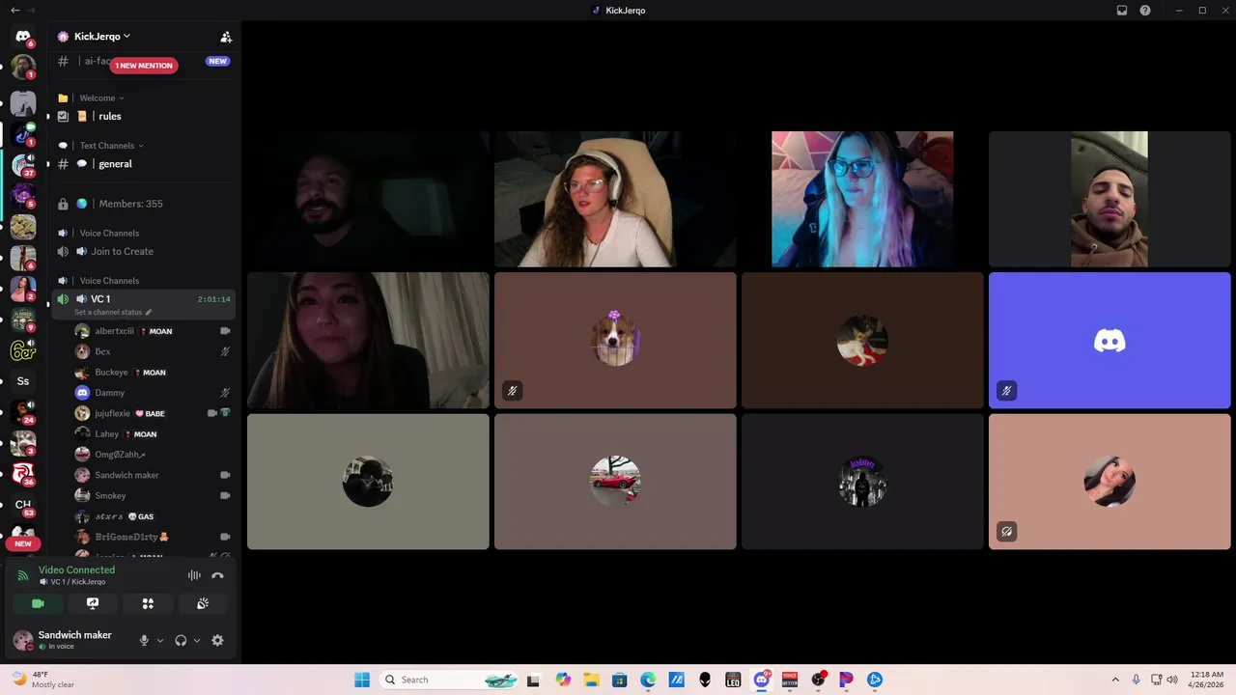Select user Lahey in voice list

(153, 434)
